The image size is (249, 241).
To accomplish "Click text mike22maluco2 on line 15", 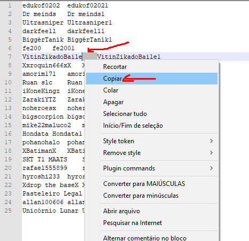I will tap(46, 125).
